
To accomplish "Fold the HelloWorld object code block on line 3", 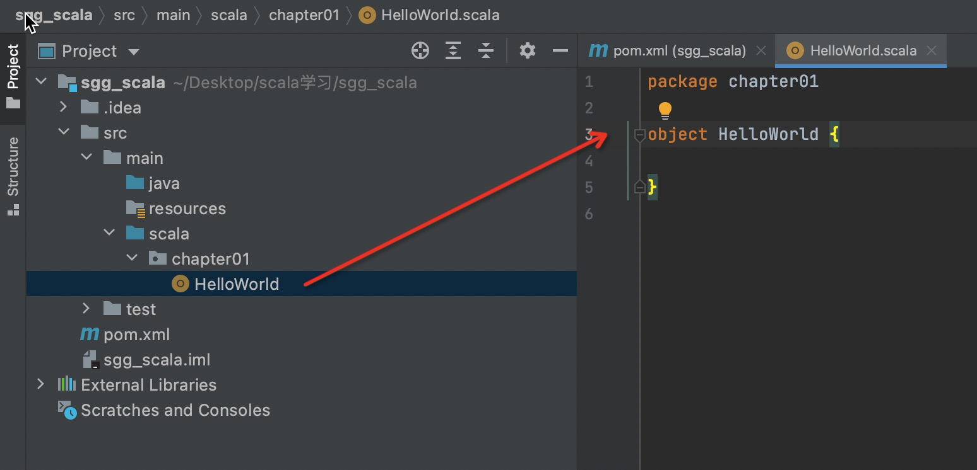I will pyautogui.click(x=639, y=135).
